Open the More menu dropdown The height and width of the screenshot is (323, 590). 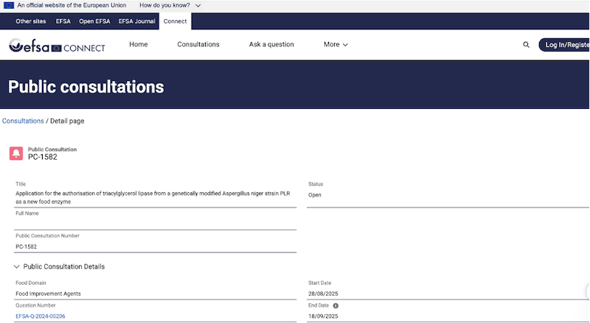[x=336, y=45]
